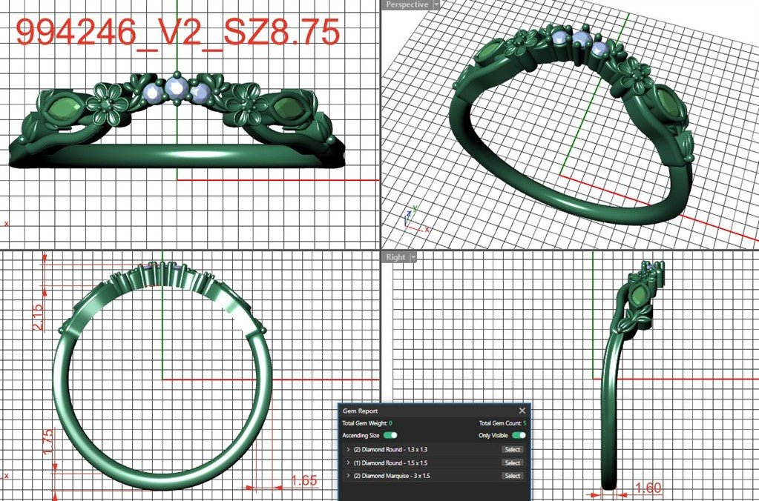Select the Diamond Marquise 3 x 1.5 gems

tap(512, 476)
